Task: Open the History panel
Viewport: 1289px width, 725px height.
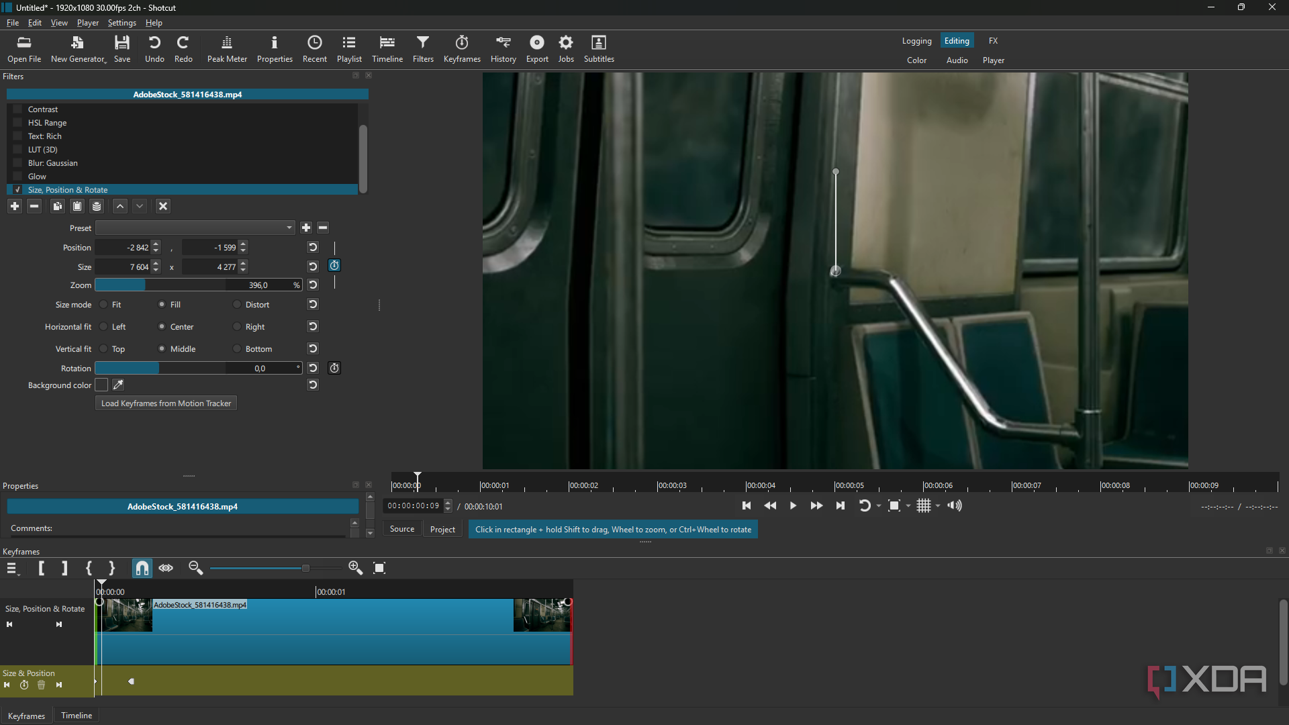Action: pos(504,50)
